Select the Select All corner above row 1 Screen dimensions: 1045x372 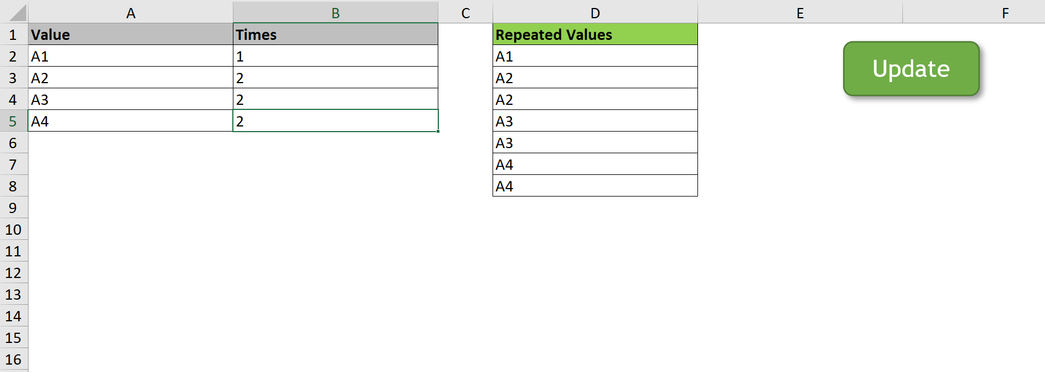coord(14,13)
